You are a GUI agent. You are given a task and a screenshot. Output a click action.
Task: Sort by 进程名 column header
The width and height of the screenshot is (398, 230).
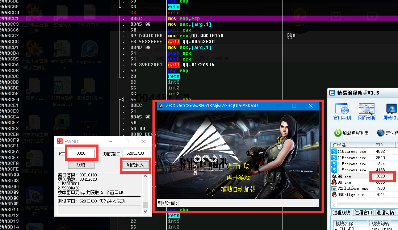(x=352, y=145)
